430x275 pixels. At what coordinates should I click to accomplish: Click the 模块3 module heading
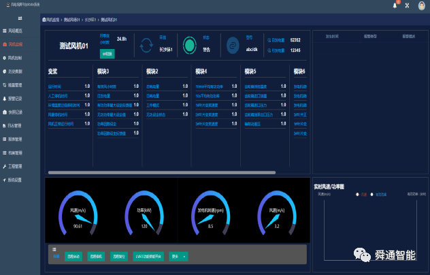point(103,71)
